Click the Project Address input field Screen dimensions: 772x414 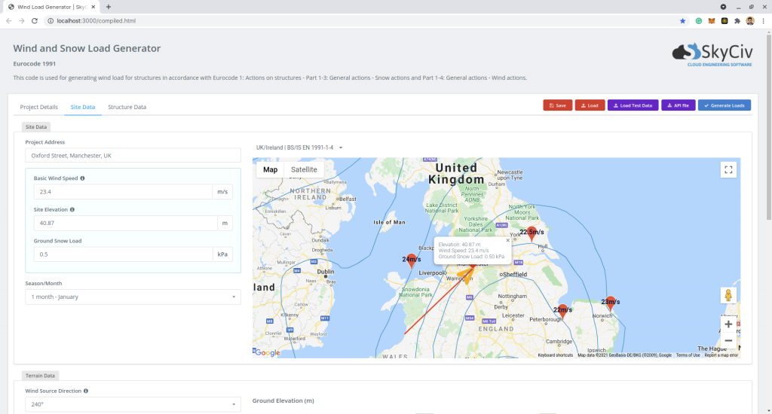click(133, 156)
